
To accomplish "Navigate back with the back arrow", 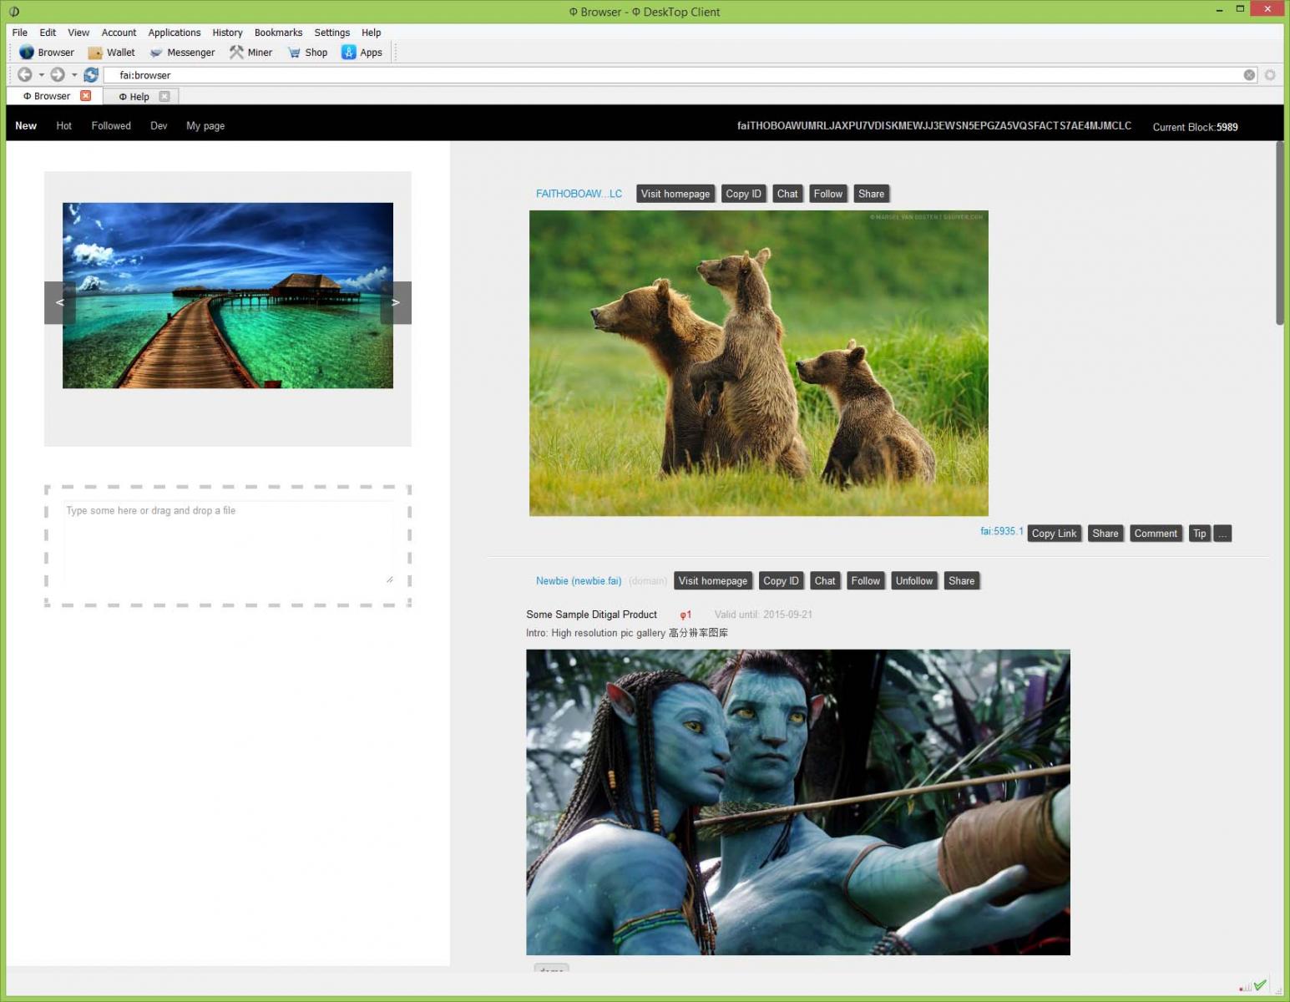I will tap(25, 75).
